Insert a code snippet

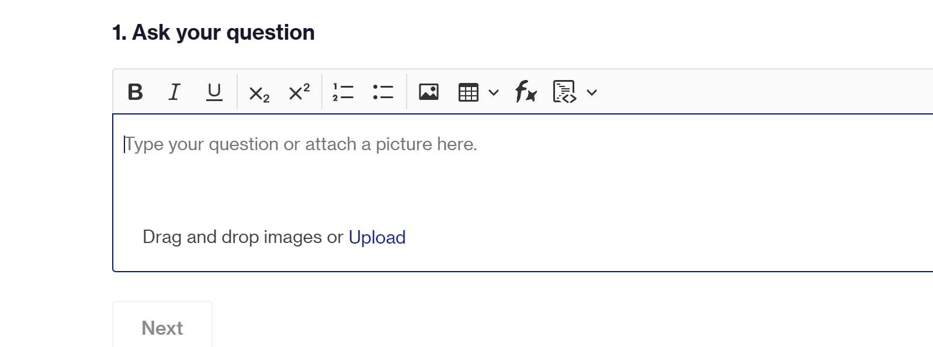563,92
